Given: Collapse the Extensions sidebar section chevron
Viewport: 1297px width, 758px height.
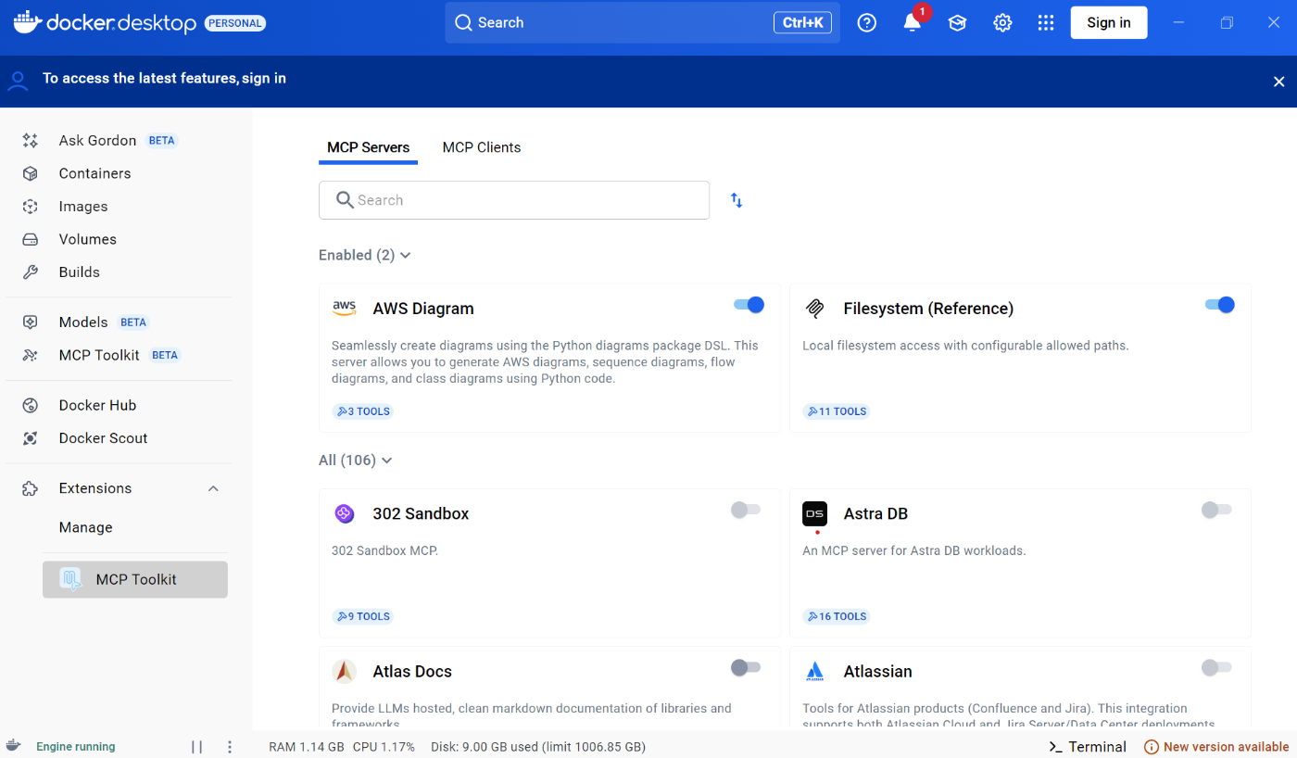Looking at the screenshot, I should (x=213, y=488).
